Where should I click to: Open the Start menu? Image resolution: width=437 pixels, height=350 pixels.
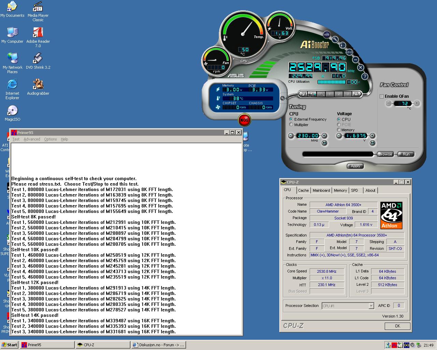pyautogui.click(x=10, y=345)
